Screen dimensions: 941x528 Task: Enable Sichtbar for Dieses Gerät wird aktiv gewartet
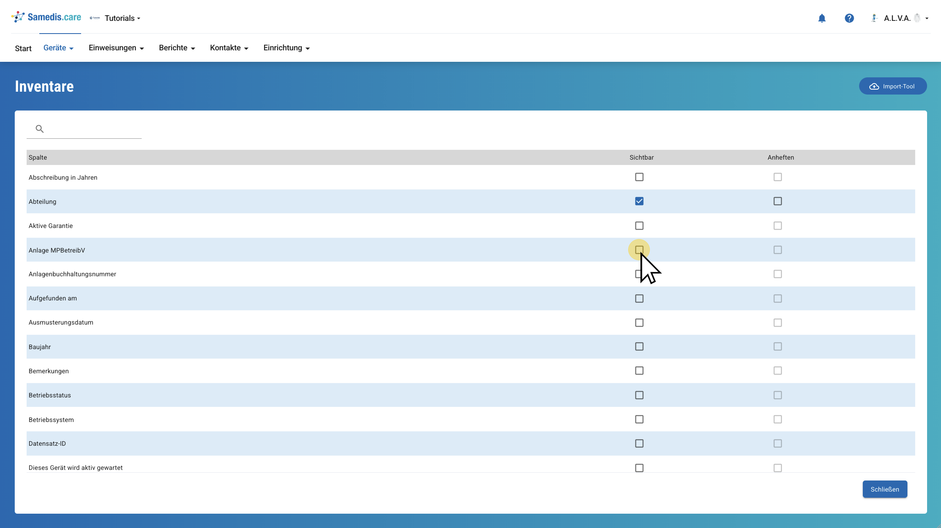coord(639,468)
